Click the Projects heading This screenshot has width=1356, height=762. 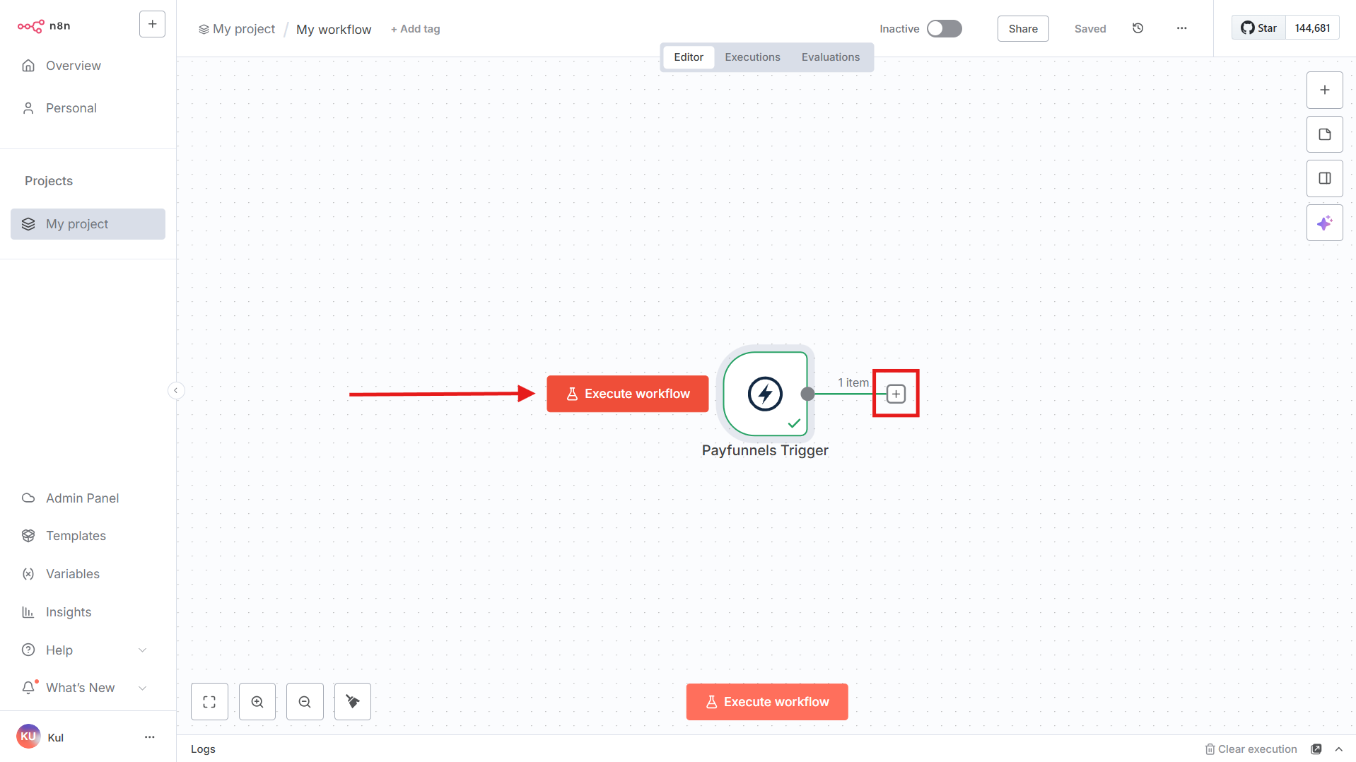coord(49,181)
